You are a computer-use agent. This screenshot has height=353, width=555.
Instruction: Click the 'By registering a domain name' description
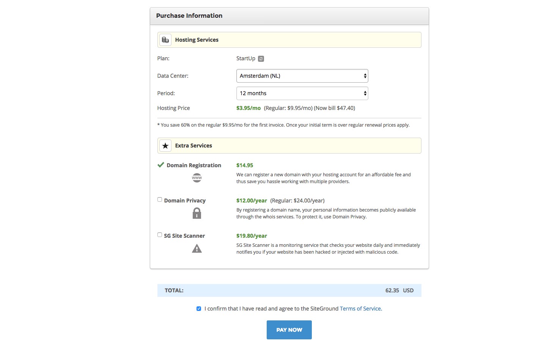326,213
